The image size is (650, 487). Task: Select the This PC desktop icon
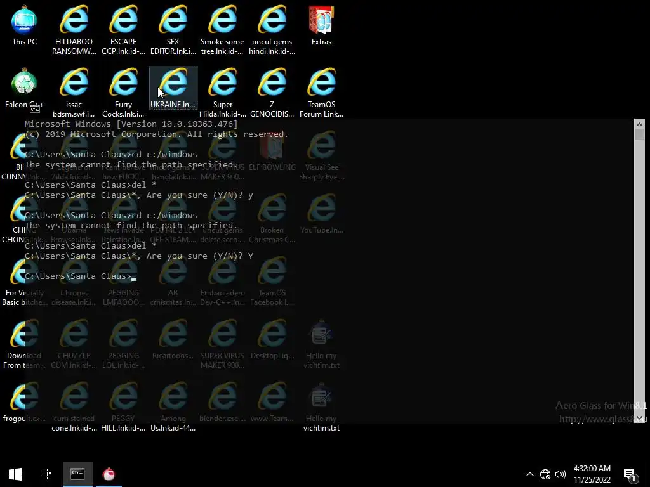(24, 25)
